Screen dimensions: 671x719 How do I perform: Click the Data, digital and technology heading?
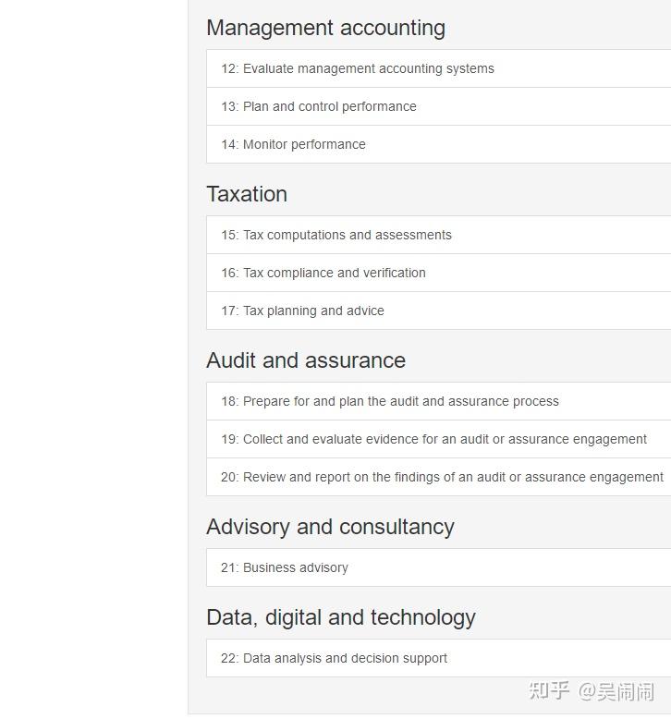pos(341,617)
